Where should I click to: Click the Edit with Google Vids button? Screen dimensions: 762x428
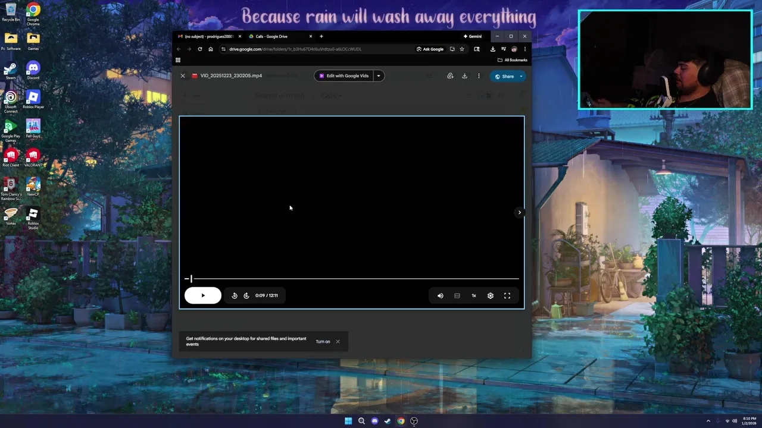[x=343, y=76]
